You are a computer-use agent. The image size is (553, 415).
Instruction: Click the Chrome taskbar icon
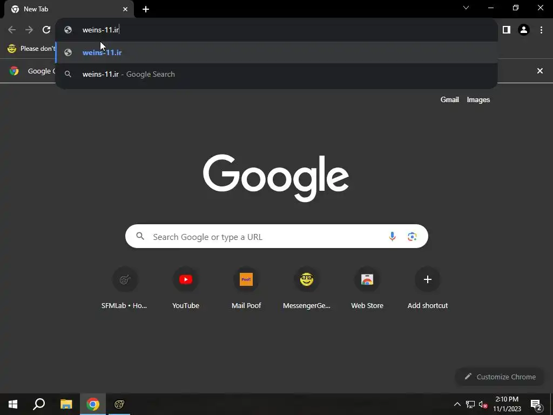tap(93, 404)
